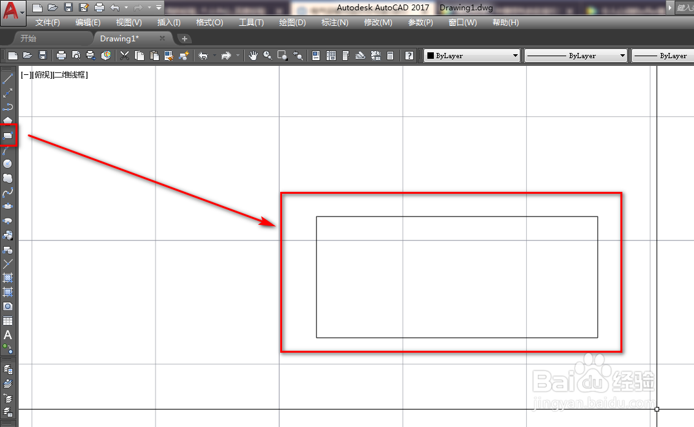Image resolution: width=694 pixels, height=427 pixels.
Task: Select the Multiline Text tool
Action: pyautogui.click(x=8, y=335)
